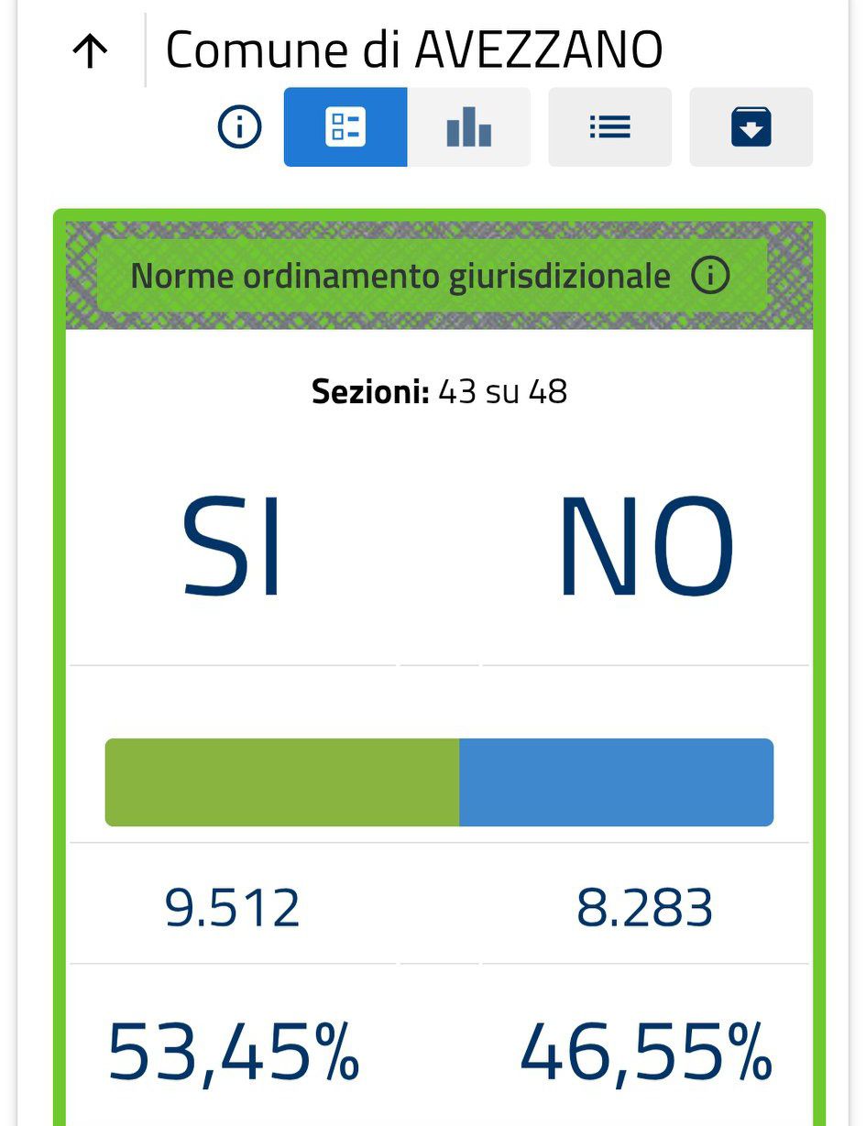Switch to the bar chart view
The height and width of the screenshot is (1126, 866).
click(x=469, y=127)
